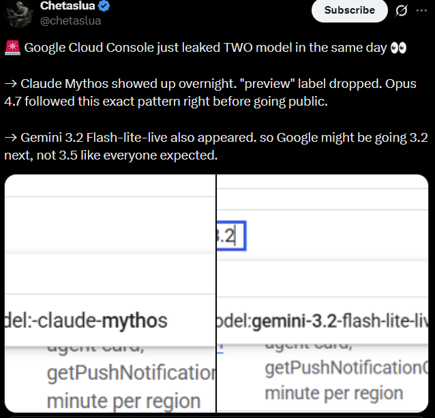Screen dimensions: 435x418
Task: Open the @chetaslua handle link
Action: coord(70,21)
